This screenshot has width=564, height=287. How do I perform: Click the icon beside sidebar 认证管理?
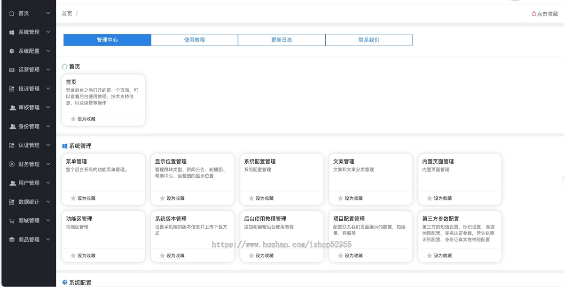12,145
